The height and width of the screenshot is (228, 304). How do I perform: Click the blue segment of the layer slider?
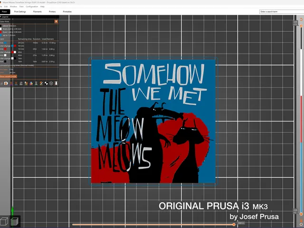pos(301,179)
